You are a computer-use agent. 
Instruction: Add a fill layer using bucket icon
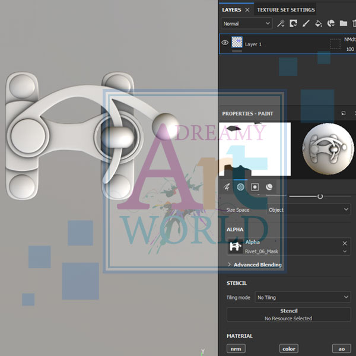[319, 24]
